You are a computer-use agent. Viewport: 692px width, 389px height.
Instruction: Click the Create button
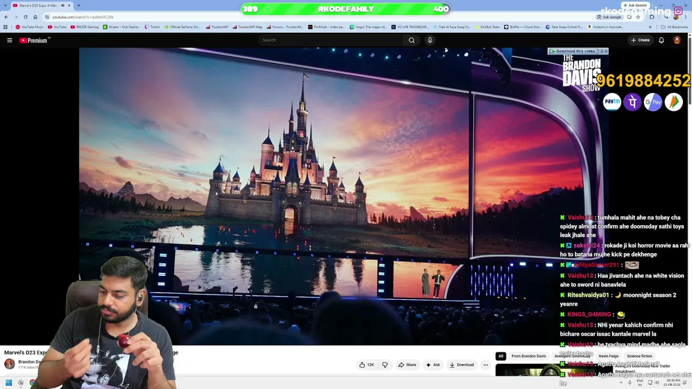pos(640,40)
